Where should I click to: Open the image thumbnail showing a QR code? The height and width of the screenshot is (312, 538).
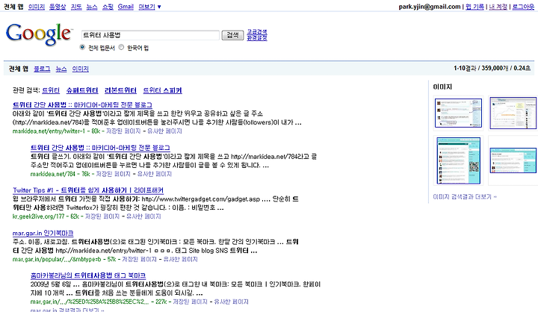coord(458,160)
